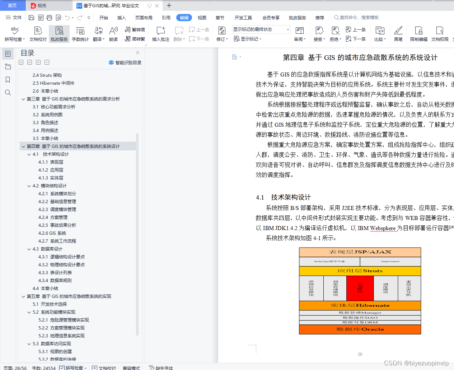Click 简转繁 simplified to traditional
This screenshot has height=370, width=454.
(x=135, y=39)
